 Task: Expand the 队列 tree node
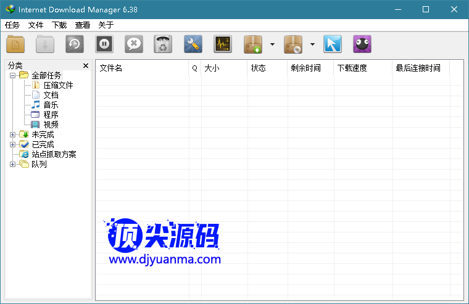tap(13, 164)
